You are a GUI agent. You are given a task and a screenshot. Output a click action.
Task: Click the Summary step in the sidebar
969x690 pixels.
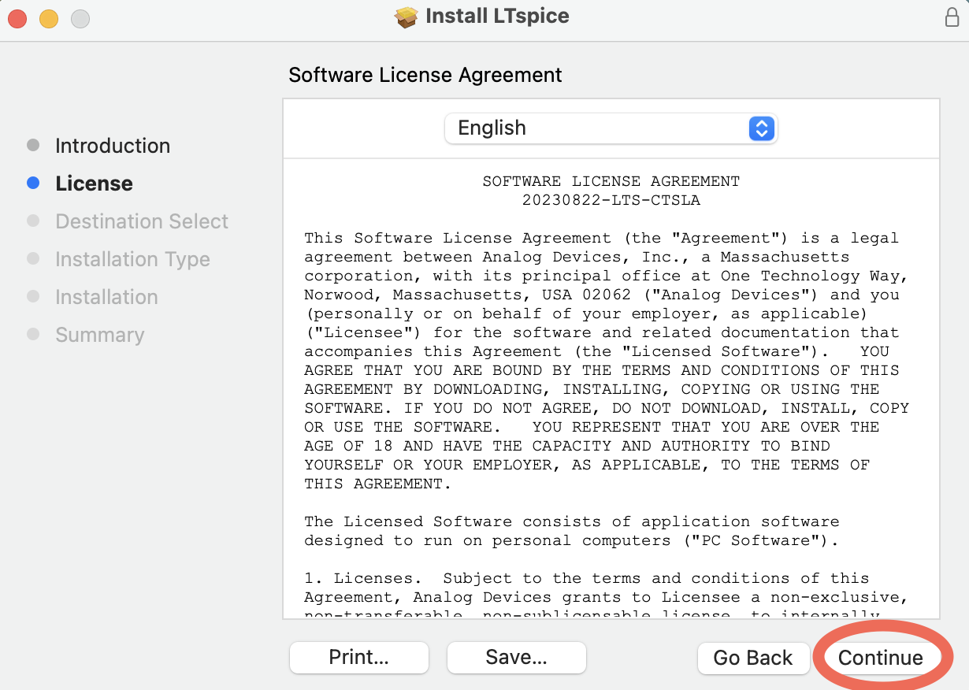(99, 335)
